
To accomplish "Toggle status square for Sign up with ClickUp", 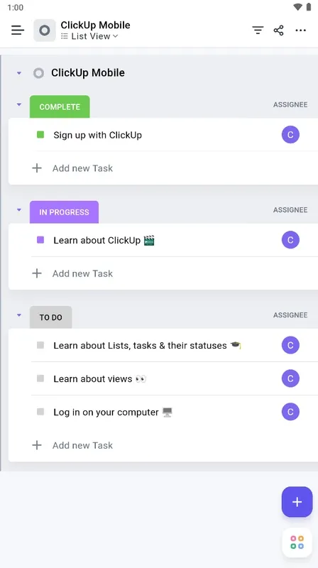I will (40, 135).
